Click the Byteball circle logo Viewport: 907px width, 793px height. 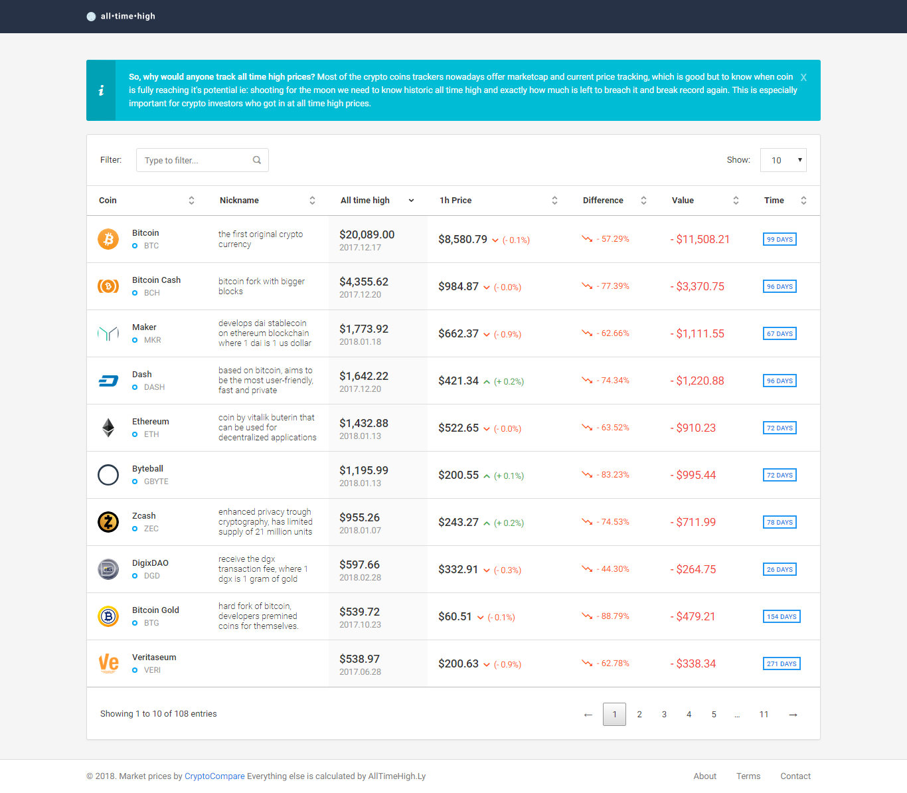108,475
